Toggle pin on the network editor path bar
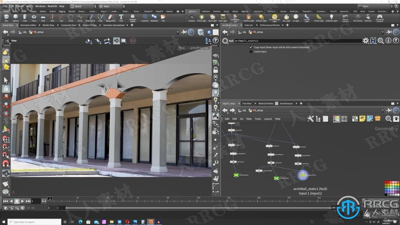Viewport: 400px width, 225px height. click(388, 110)
